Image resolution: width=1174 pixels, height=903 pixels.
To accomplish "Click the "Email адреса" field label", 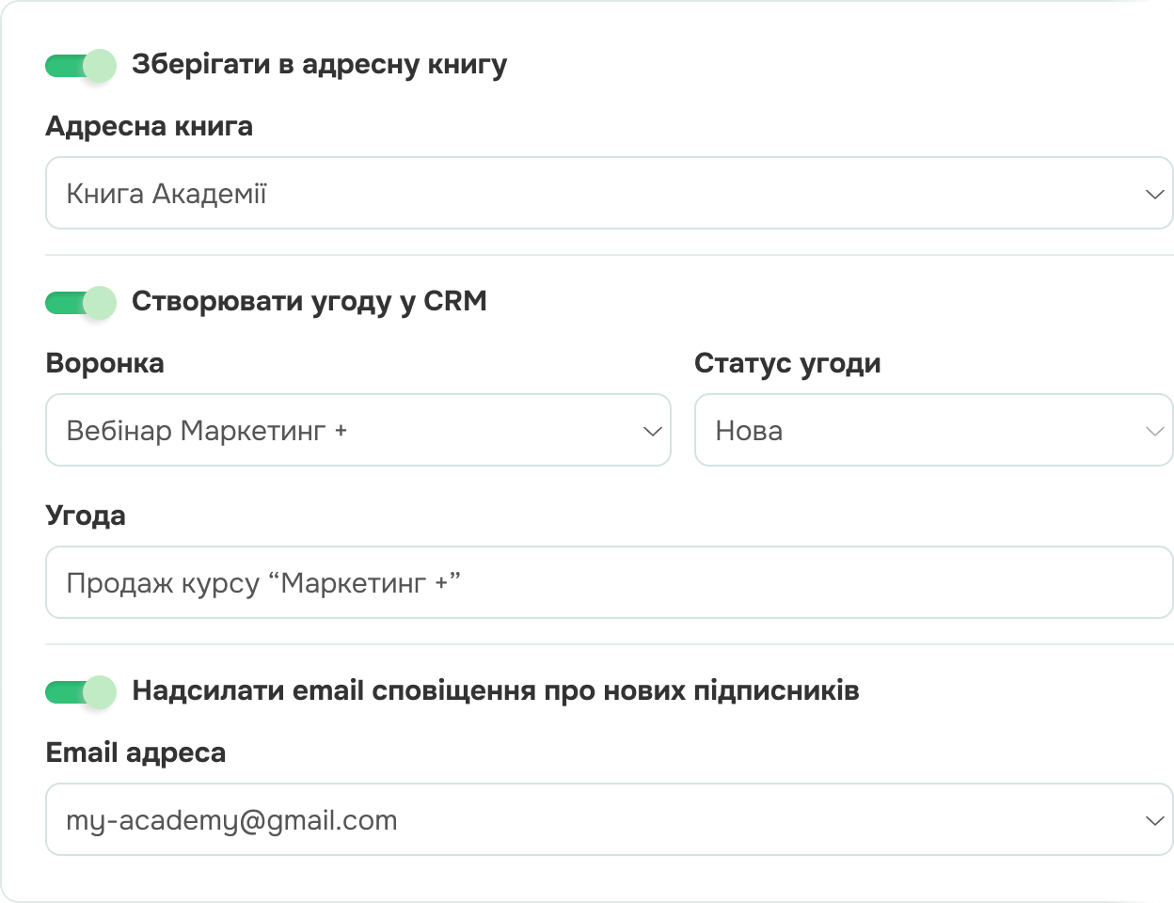I will (135, 752).
